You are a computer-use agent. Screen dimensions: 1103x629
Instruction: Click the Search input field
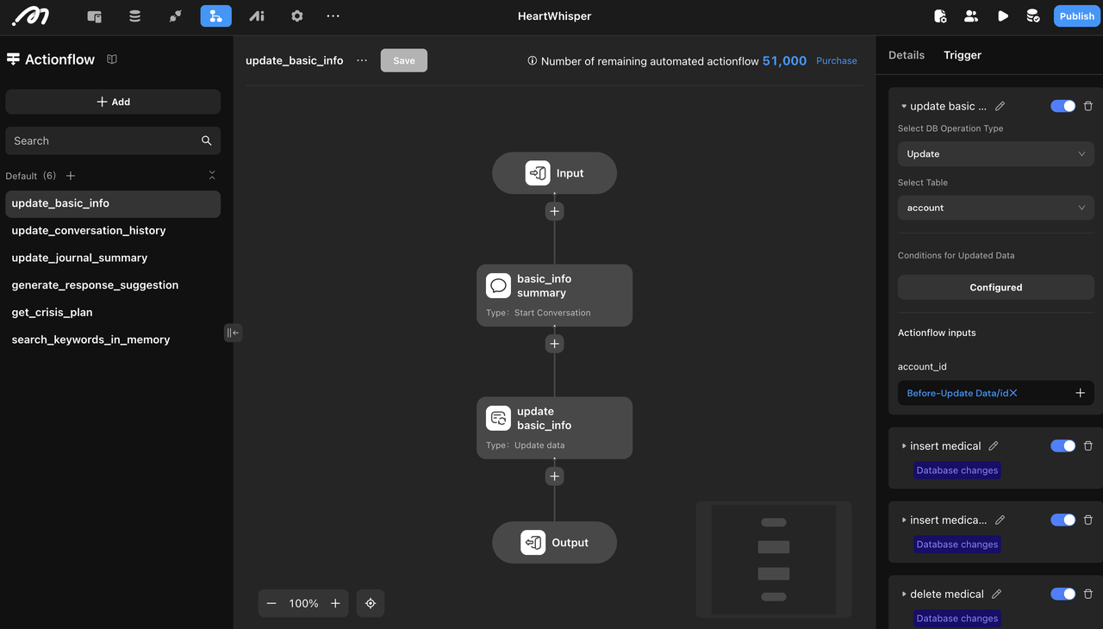click(113, 140)
